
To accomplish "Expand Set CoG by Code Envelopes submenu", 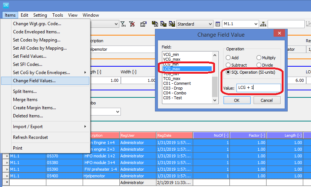I will 85,73.
